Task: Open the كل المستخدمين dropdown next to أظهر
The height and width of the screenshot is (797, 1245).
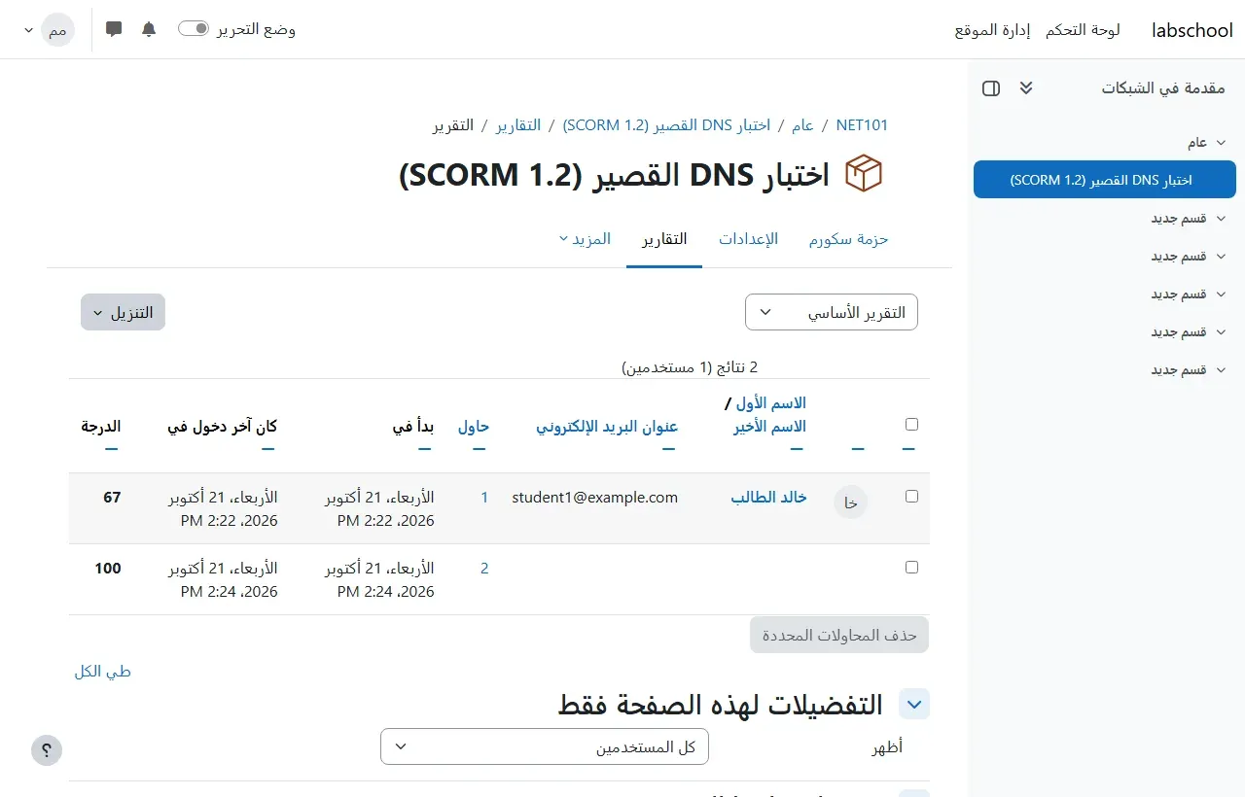Action: 545,746
